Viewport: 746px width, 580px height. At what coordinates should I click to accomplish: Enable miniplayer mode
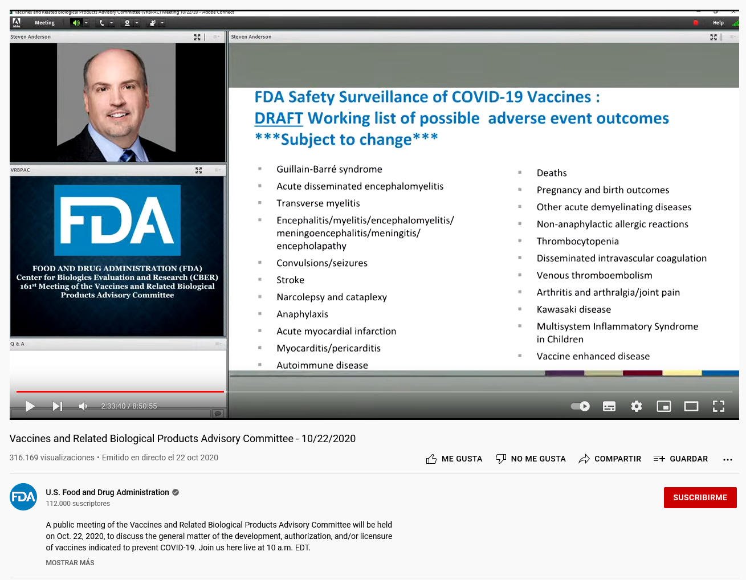coord(663,406)
